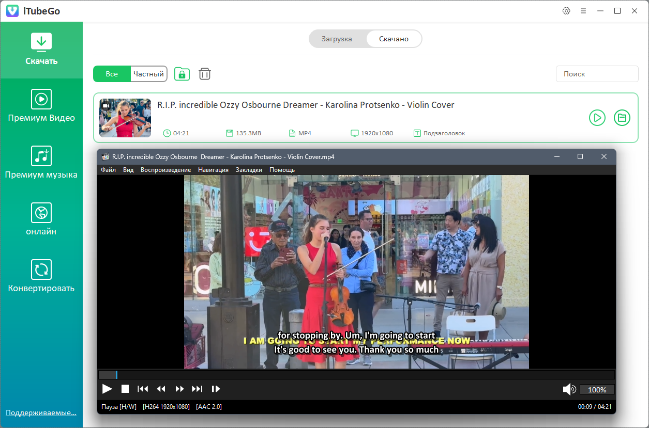Viewport: 649px width, 428px height.
Task: Stop playback in the media player
Action: click(125, 389)
